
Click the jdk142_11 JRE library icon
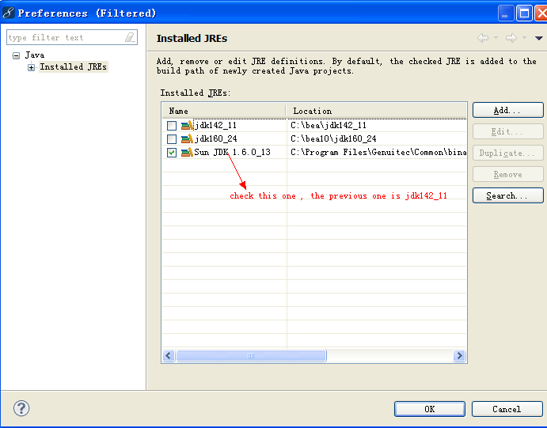point(187,125)
